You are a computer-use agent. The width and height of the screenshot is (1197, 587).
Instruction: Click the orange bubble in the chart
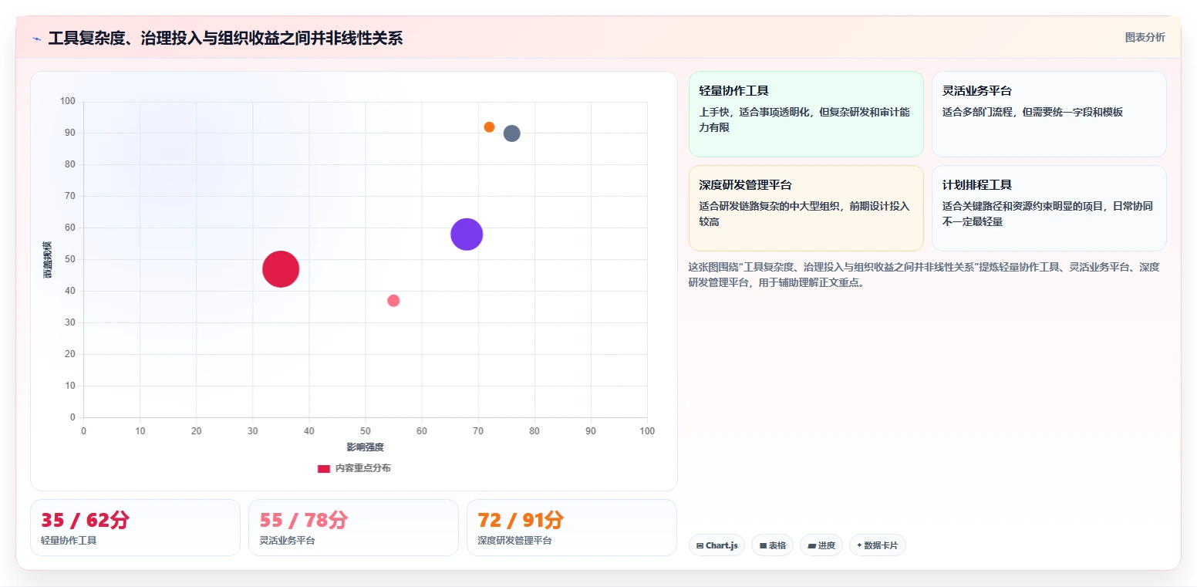coord(489,127)
